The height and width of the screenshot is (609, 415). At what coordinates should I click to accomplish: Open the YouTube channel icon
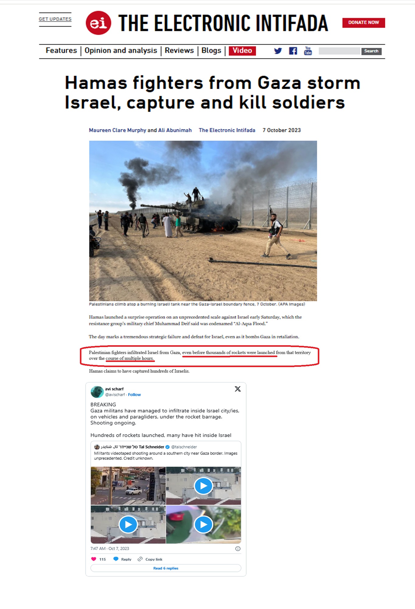[x=308, y=50]
